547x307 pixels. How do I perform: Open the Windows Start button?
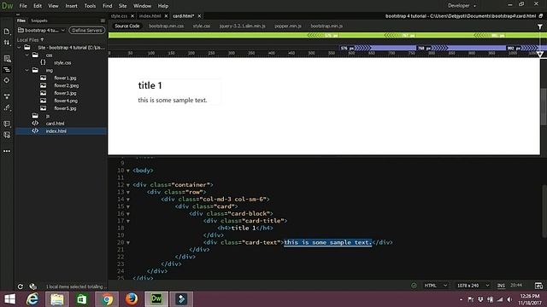coord(9,299)
